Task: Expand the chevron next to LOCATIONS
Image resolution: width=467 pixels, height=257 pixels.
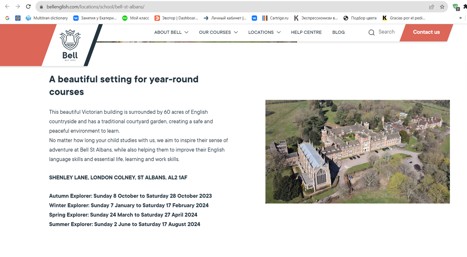Action: (278, 32)
